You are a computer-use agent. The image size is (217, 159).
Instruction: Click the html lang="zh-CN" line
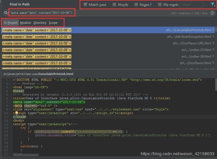(x=30, y=87)
